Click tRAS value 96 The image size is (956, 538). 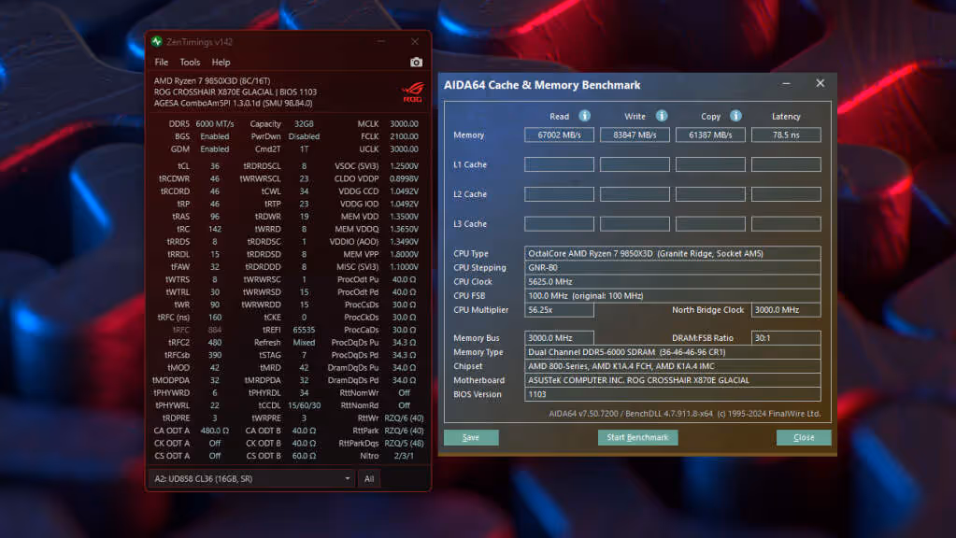point(215,217)
